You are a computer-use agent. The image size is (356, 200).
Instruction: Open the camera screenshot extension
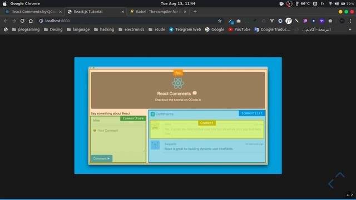[x=239, y=21]
